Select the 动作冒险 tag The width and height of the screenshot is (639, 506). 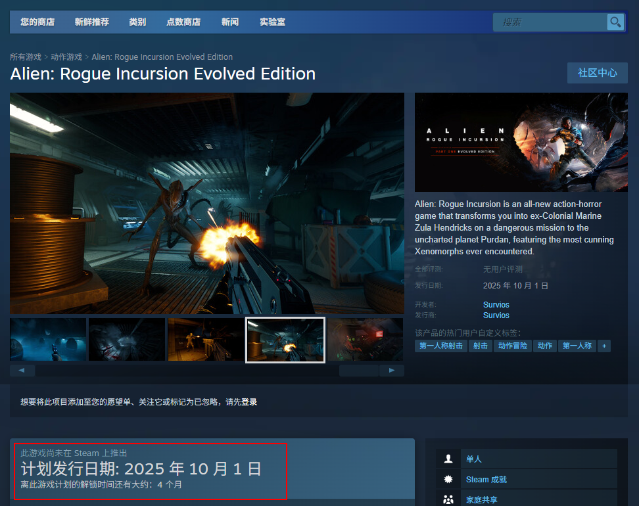click(513, 346)
